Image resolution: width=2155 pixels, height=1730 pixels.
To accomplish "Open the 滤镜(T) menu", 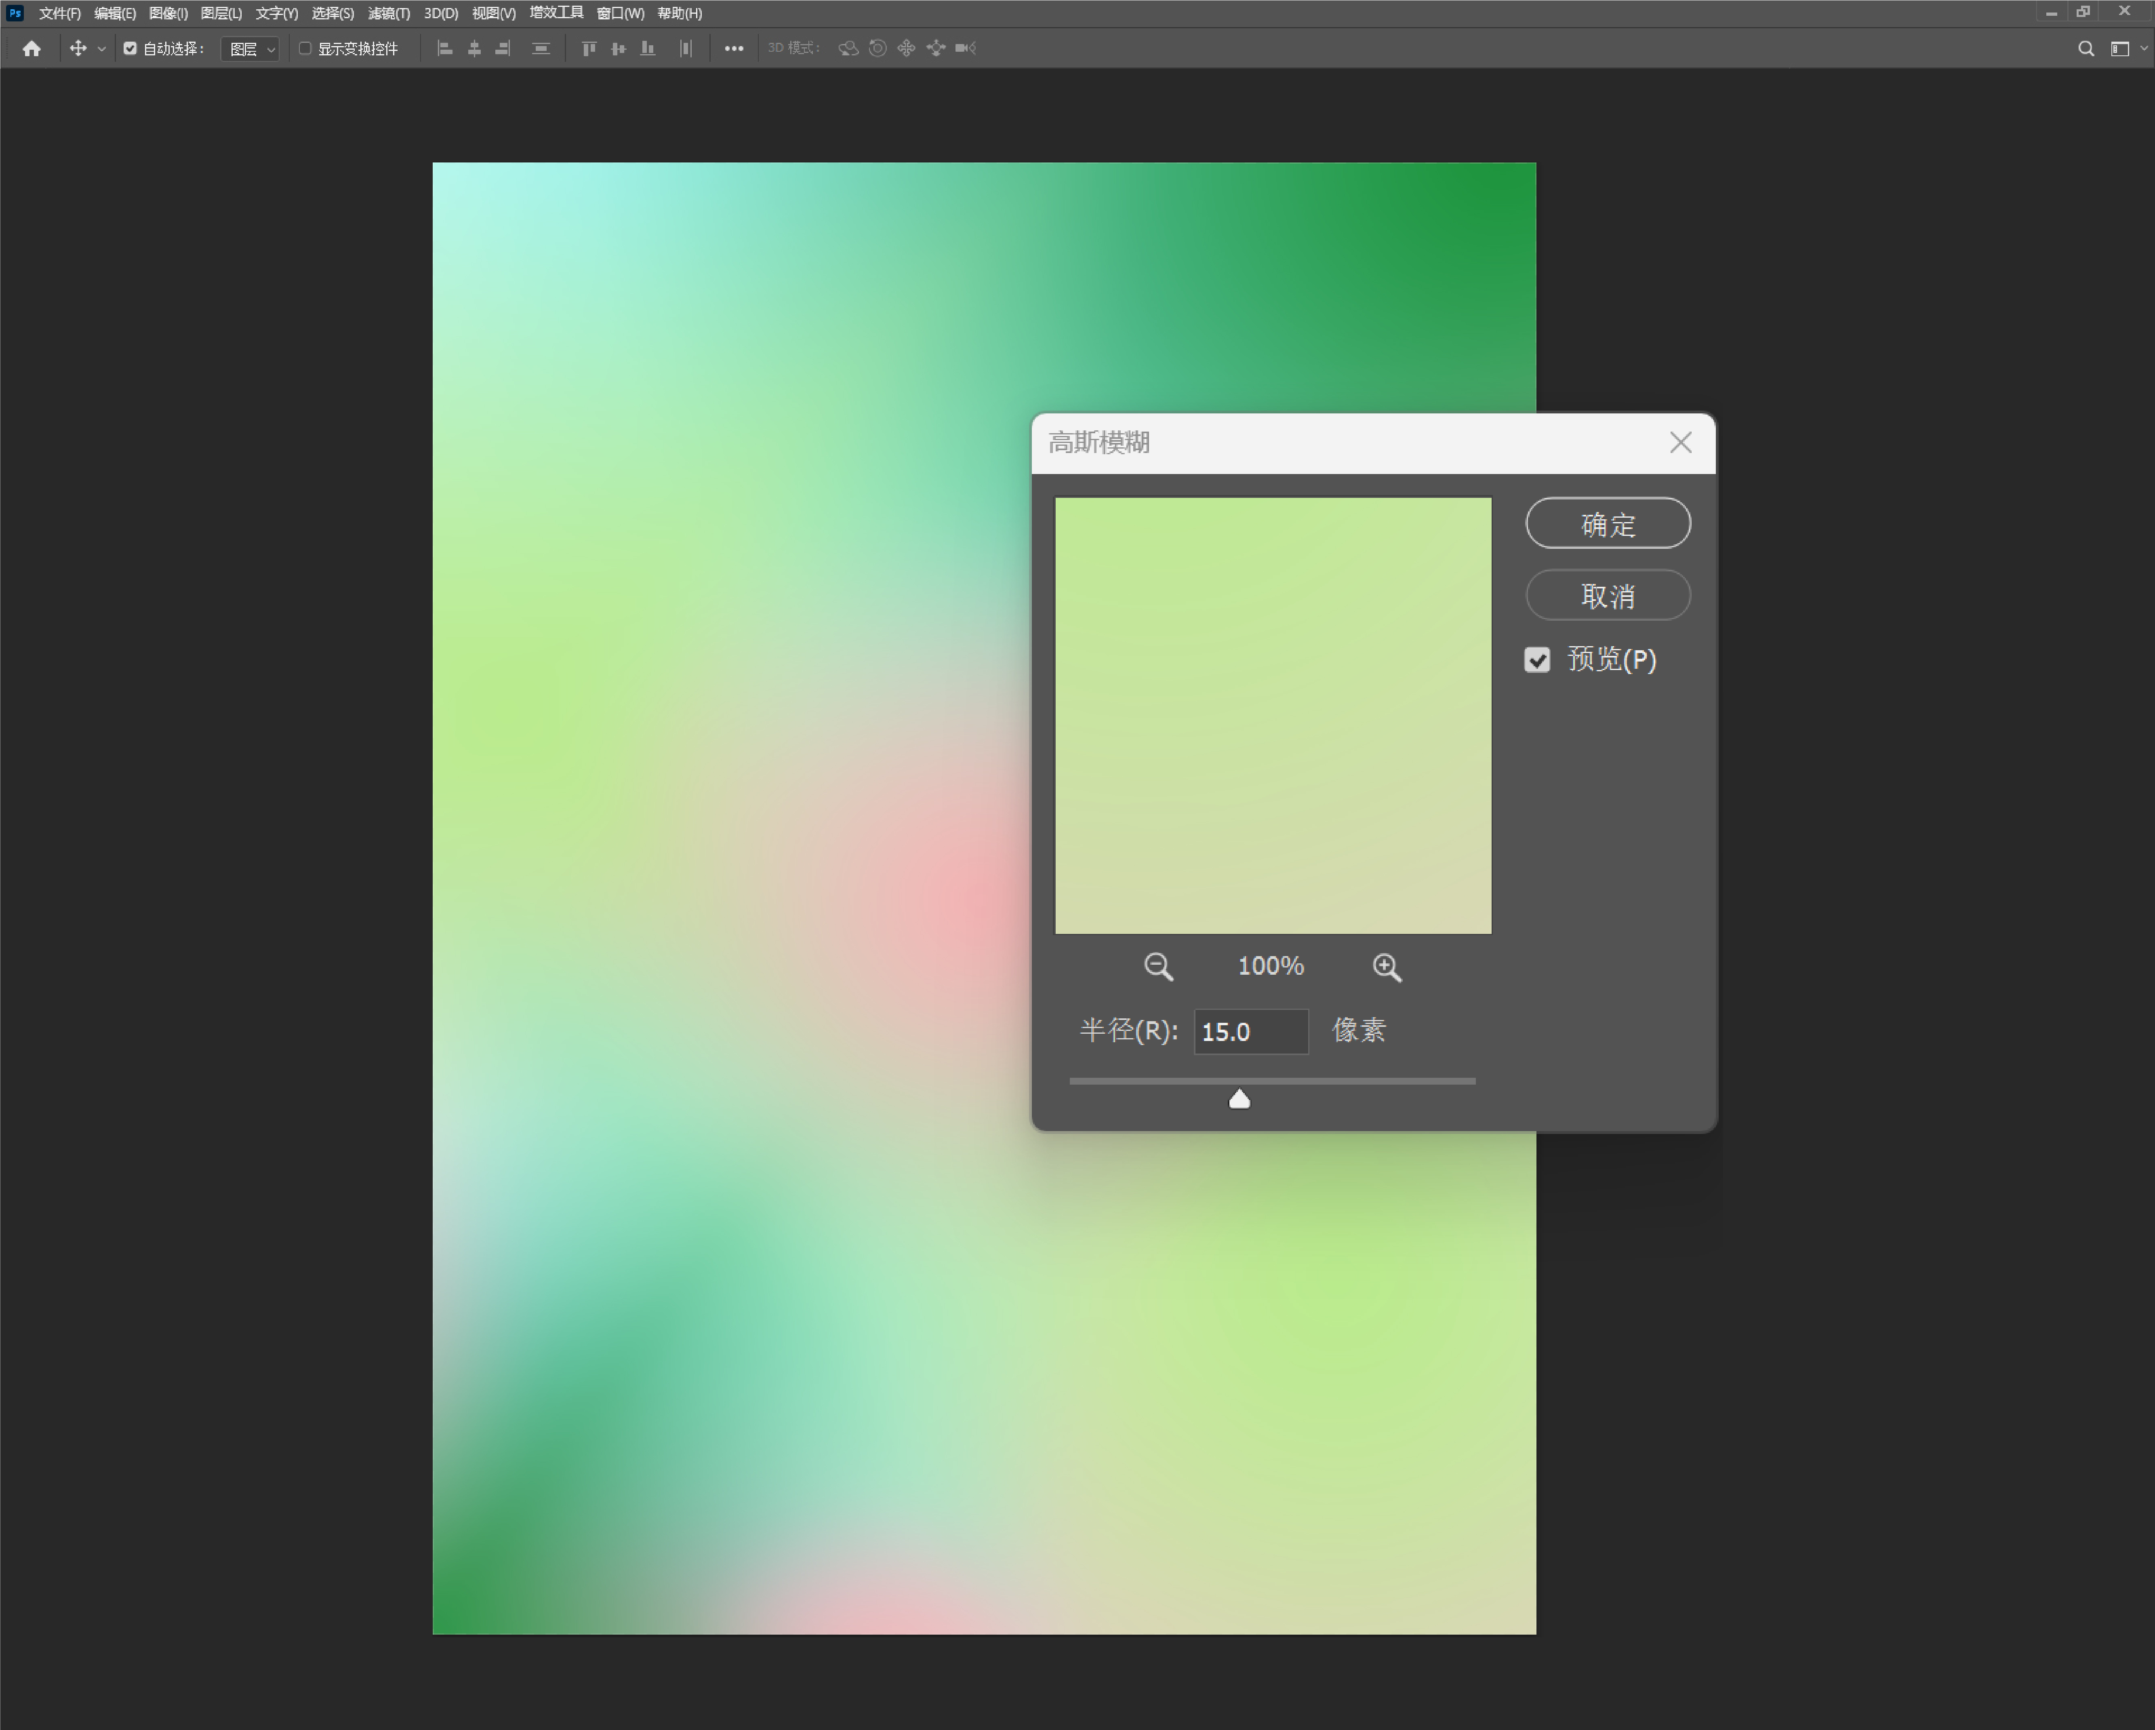I will [389, 13].
